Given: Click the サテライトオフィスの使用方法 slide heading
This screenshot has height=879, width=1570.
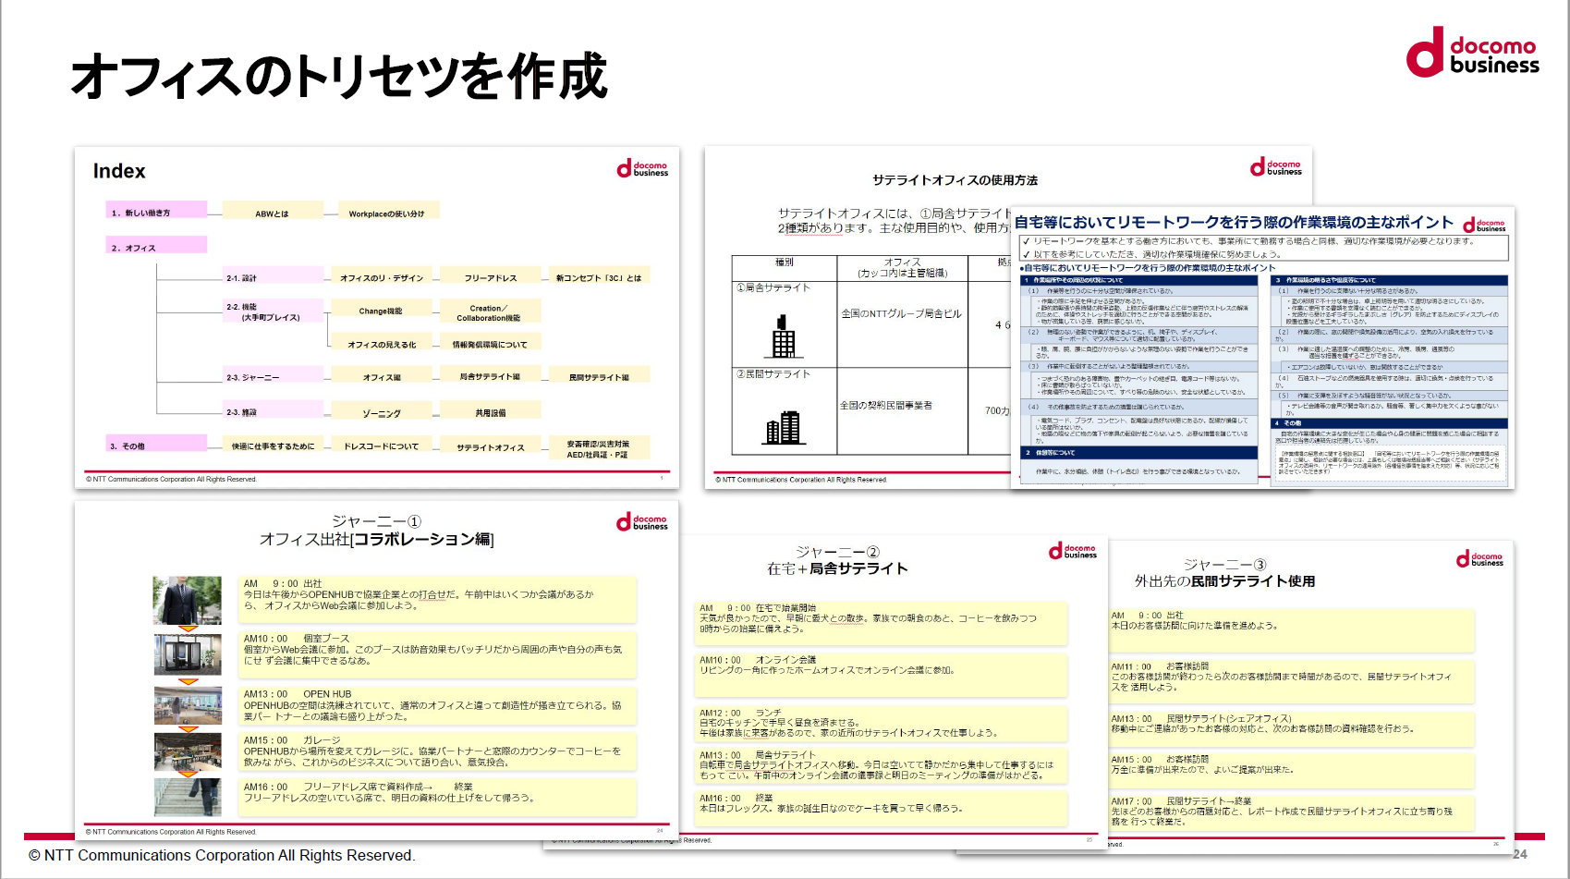Looking at the screenshot, I should pos(955,180).
